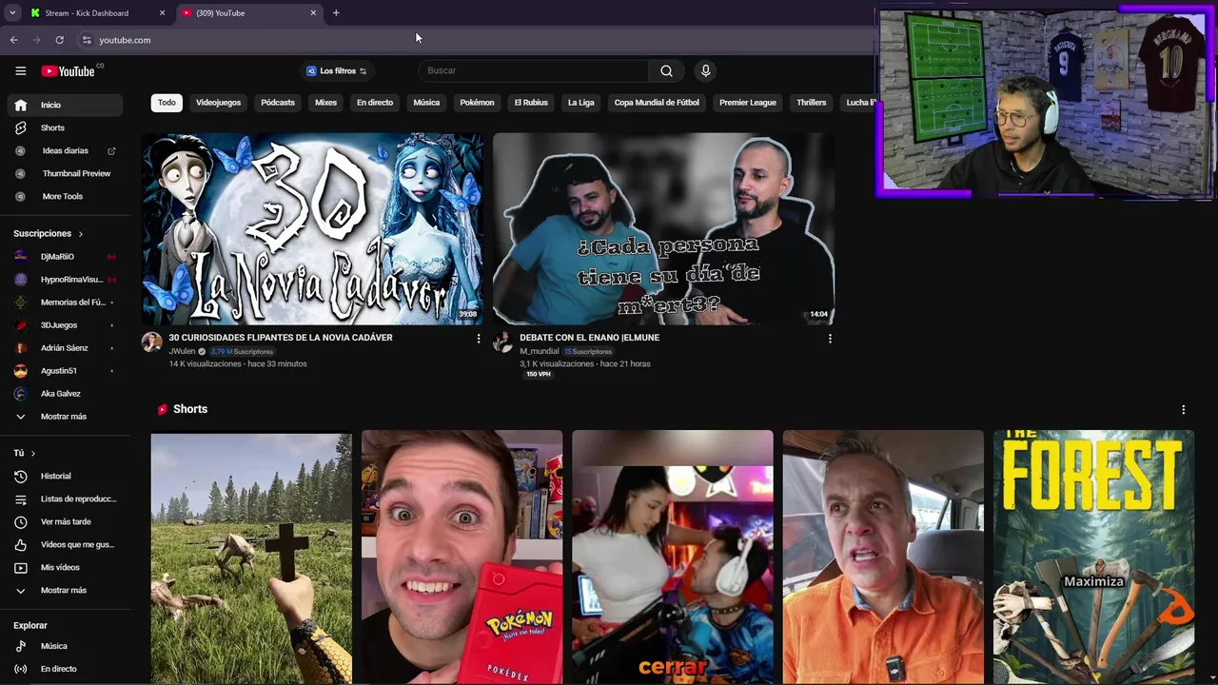Open Listas de reproducción in the sidebar

pos(65,499)
